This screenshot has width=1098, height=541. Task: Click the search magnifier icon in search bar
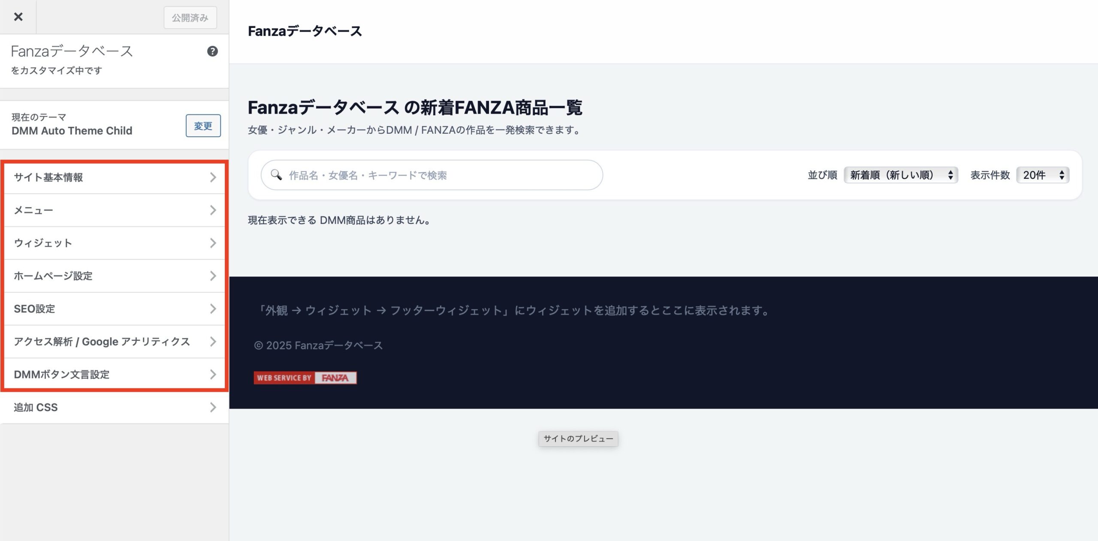pyautogui.click(x=276, y=175)
